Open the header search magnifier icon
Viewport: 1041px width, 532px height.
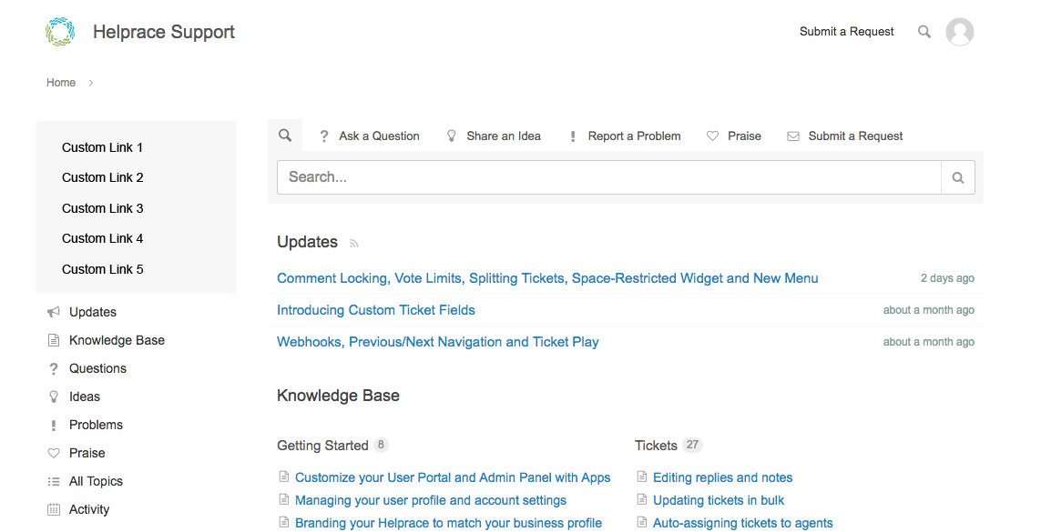point(924,32)
